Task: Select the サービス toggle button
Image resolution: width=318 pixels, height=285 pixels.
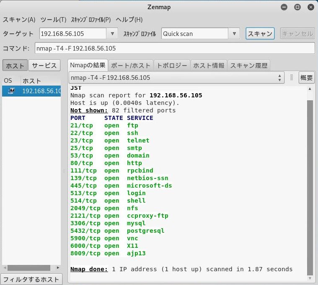Action: pyautogui.click(x=44, y=65)
